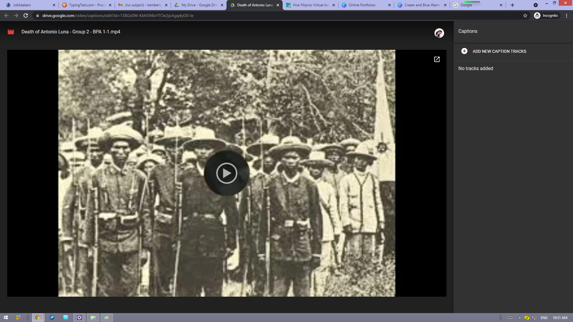Click ADD NEW CAPTION TRACKS label
Viewport: 573px width, 322px height.
tap(499, 51)
